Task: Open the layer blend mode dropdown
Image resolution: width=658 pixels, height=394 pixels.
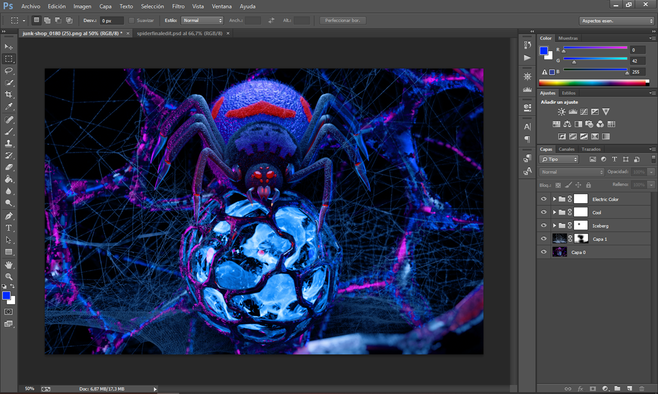Action: point(572,172)
